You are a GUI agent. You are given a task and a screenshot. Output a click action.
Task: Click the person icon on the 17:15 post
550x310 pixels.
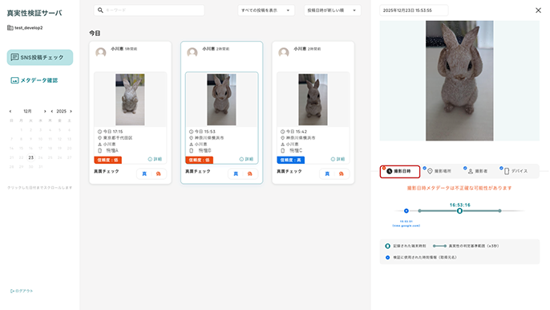point(99,145)
